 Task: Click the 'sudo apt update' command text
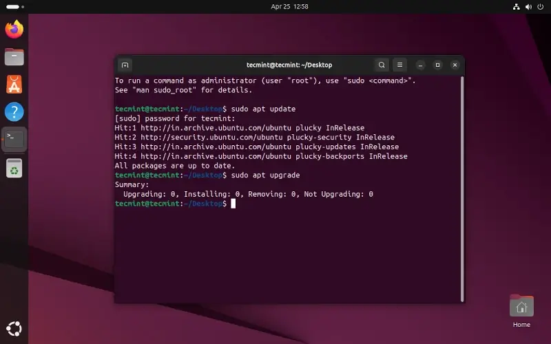[263, 109]
